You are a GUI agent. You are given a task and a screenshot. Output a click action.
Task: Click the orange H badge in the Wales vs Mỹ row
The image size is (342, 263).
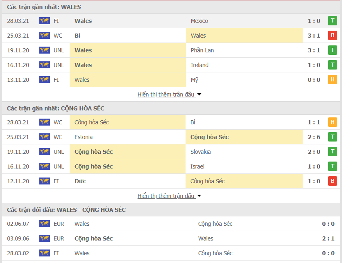coord(332,80)
